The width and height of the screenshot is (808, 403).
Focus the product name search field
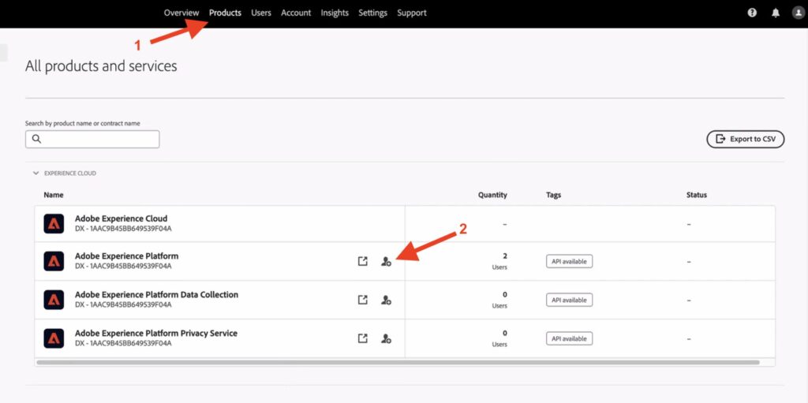92,139
